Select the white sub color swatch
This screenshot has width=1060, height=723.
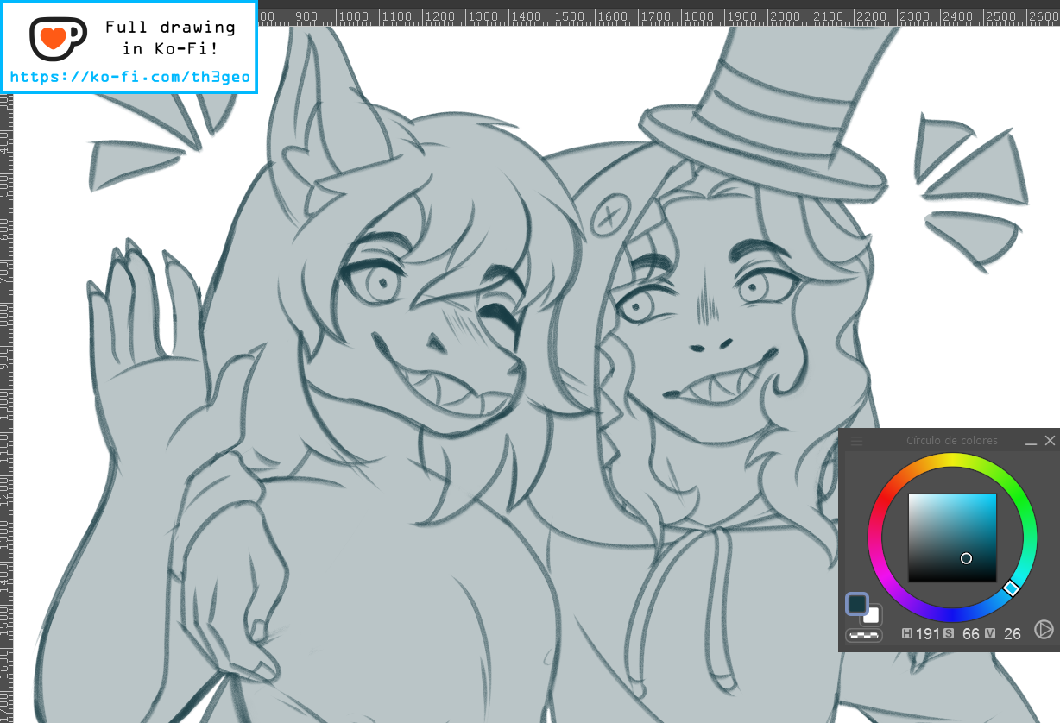click(x=871, y=615)
